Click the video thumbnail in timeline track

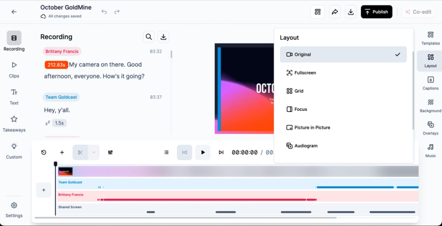65,171
